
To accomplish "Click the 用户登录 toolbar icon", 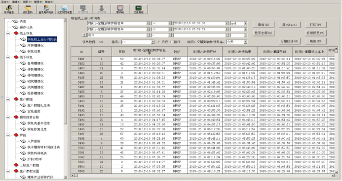I will [9, 9].
